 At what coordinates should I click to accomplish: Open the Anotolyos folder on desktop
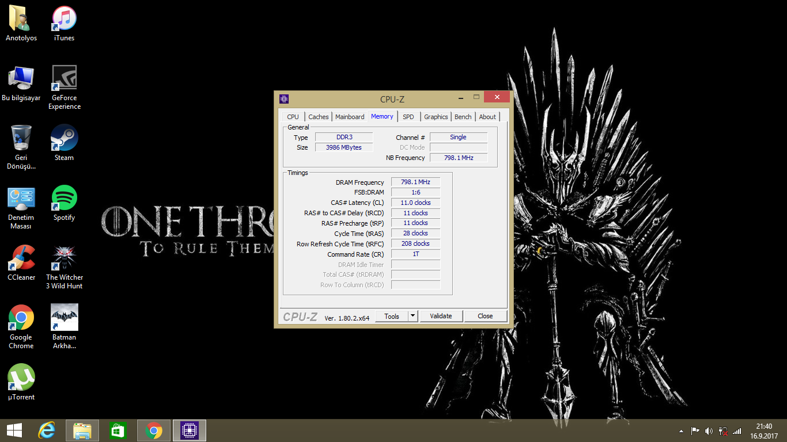pyautogui.click(x=21, y=24)
